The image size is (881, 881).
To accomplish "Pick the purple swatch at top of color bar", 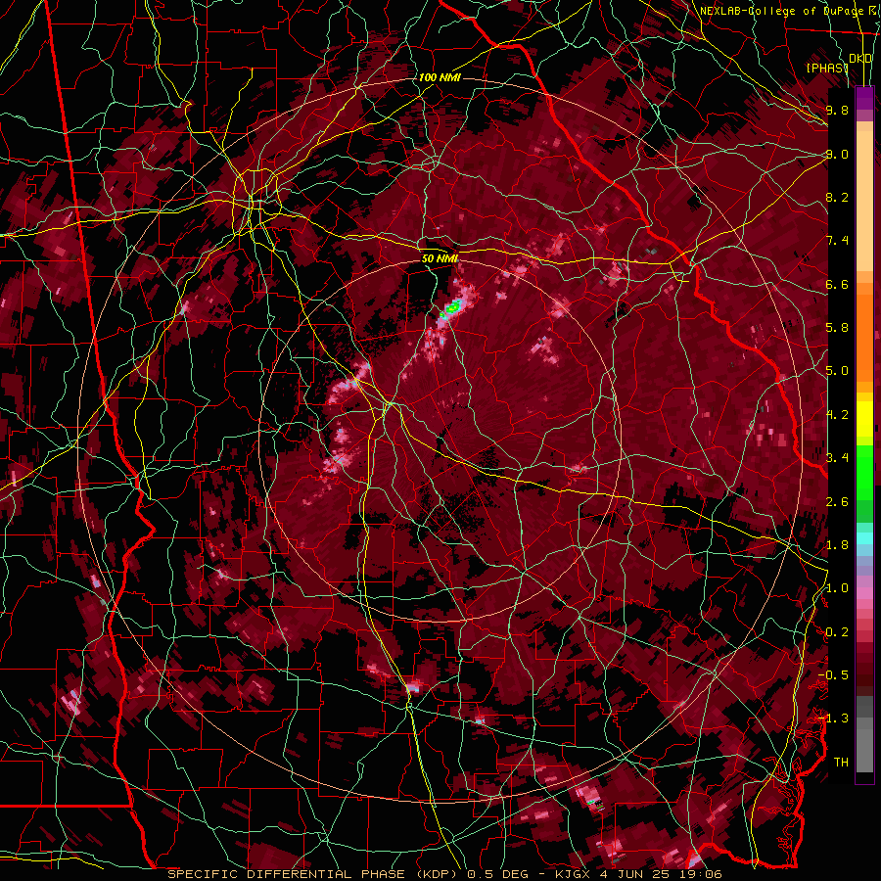I will point(864,98).
